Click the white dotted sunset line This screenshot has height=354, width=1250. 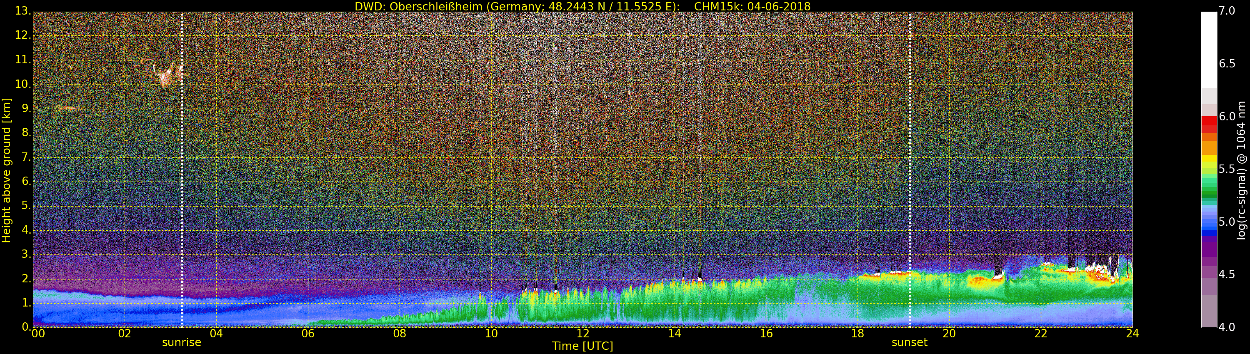point(909,170)
